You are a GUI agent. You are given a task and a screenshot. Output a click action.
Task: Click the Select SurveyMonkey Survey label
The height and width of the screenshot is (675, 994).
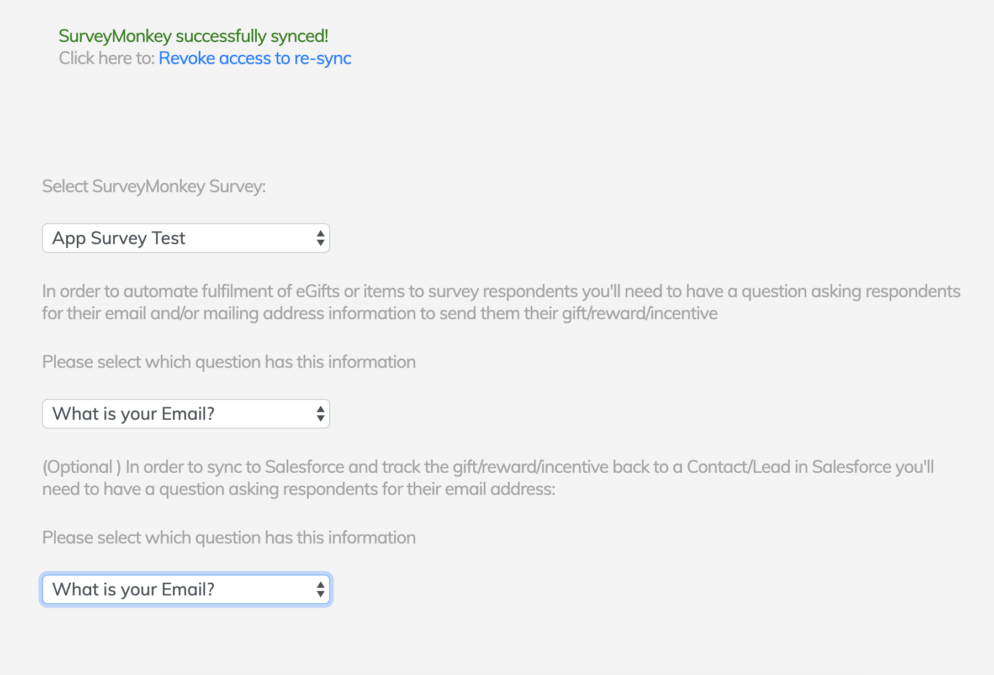tap(154, 186)
